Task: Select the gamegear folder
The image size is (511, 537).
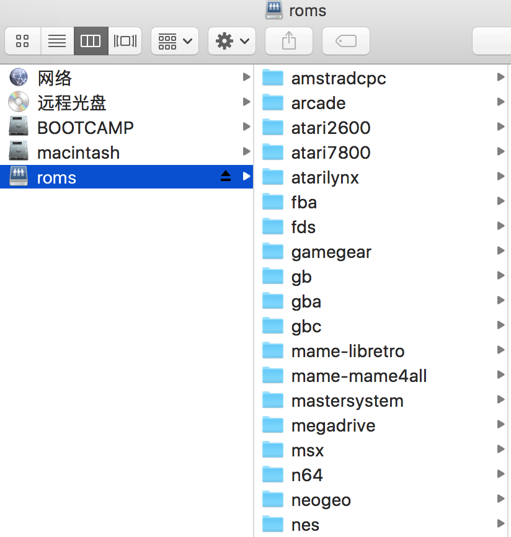Action: pyautogui.click(x=331, y=252)
